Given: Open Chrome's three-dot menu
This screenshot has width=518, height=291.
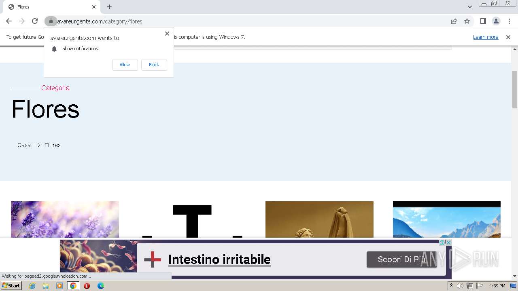Looking at the screenshot, I should (509, 21).
